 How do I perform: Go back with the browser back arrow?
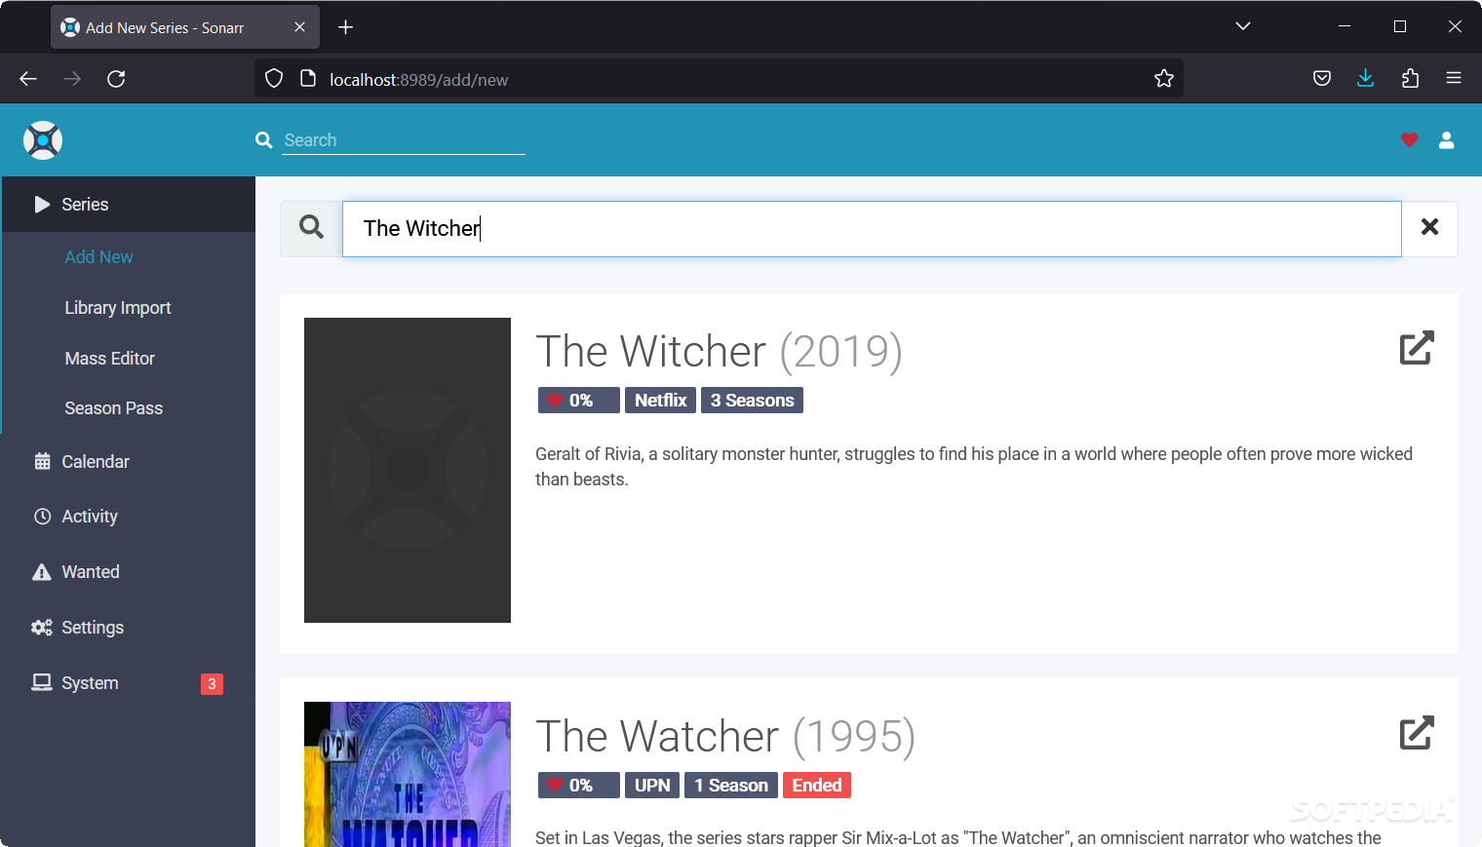[x=28, y=79]
